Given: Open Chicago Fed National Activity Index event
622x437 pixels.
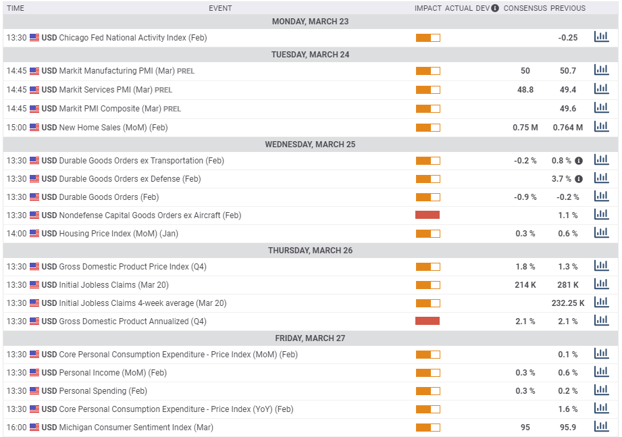Looking at the screenshot, I should (x=133, y=38).
